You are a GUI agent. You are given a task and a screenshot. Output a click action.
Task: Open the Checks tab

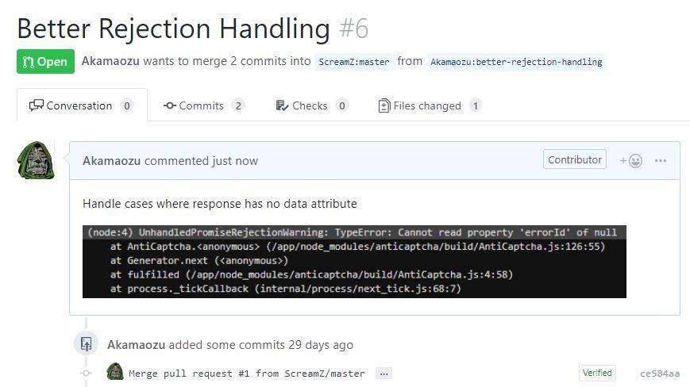coord(311,105)
